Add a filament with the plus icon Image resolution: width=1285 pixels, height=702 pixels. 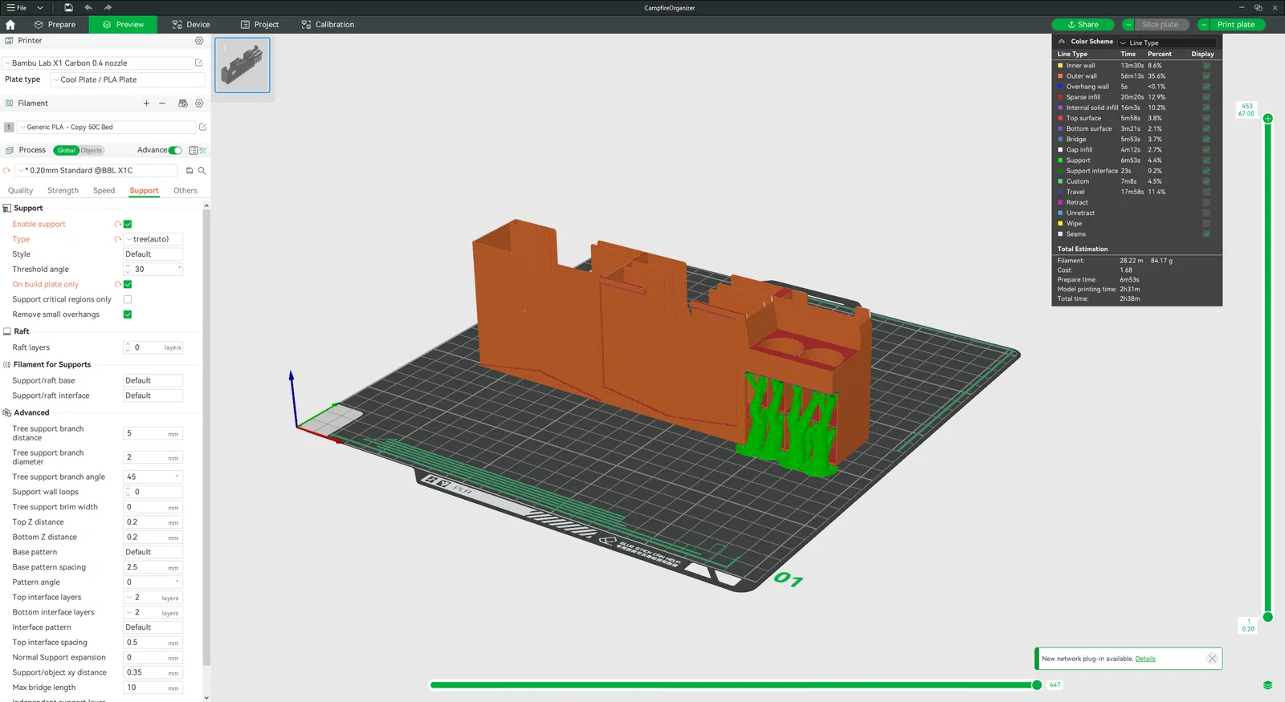[x=146, y=103]
